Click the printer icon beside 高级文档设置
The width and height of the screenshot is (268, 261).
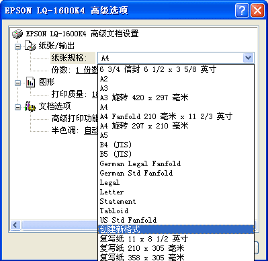(17, 34)
